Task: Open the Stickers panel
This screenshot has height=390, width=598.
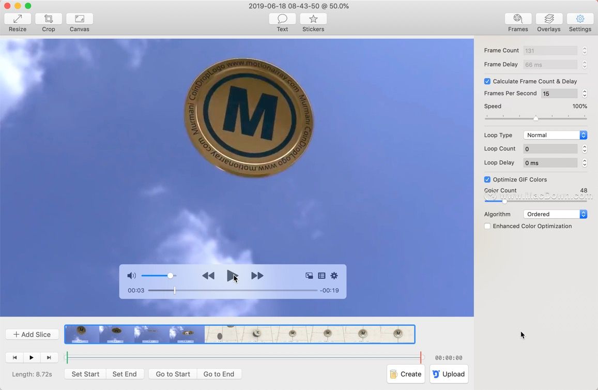Action: pos(313,19)
